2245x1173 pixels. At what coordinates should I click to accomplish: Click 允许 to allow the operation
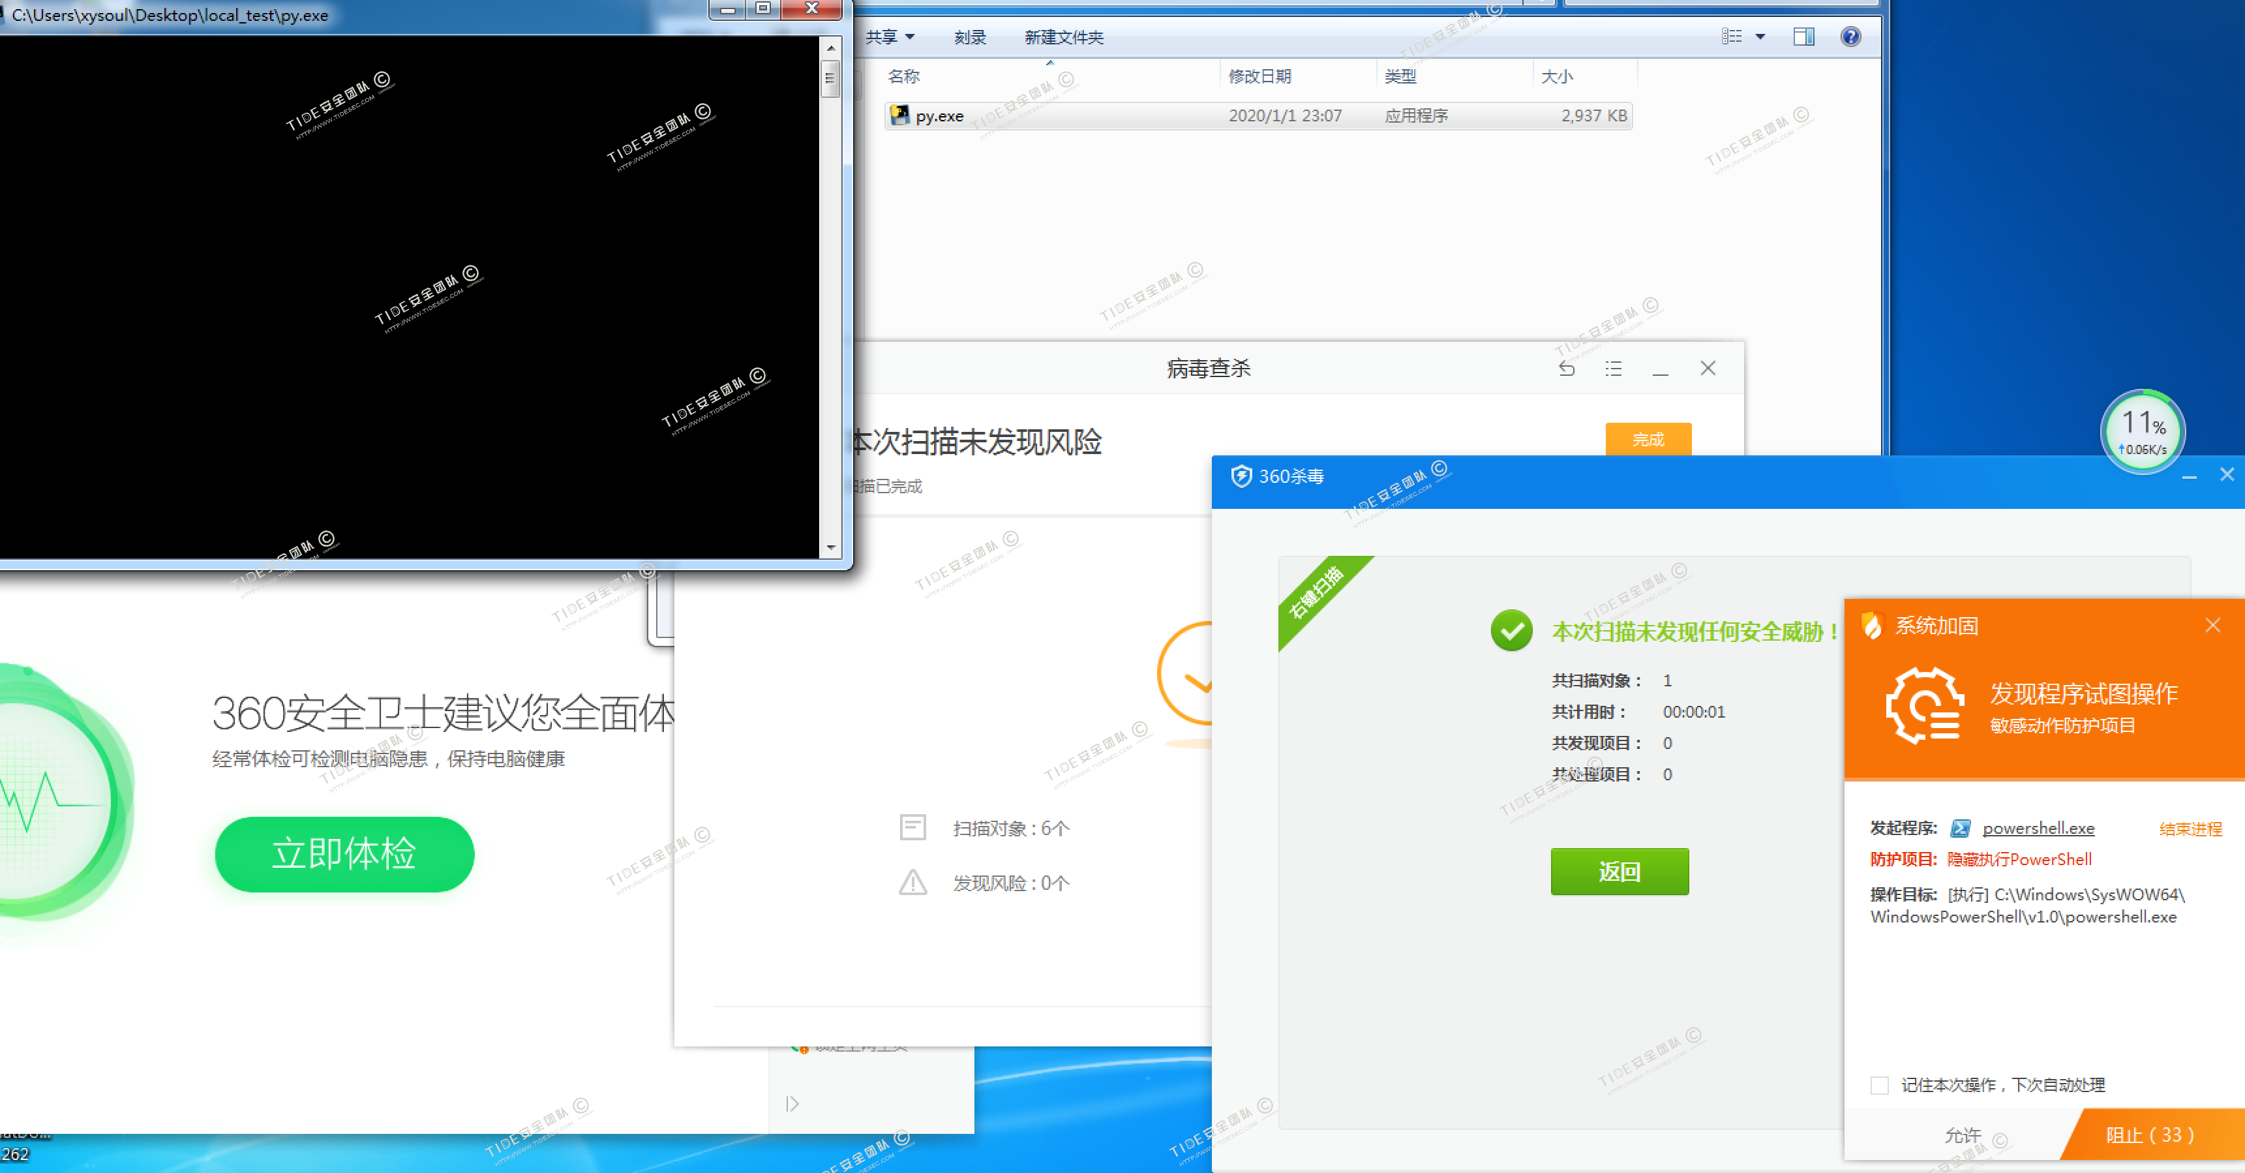[1963, 1135]
